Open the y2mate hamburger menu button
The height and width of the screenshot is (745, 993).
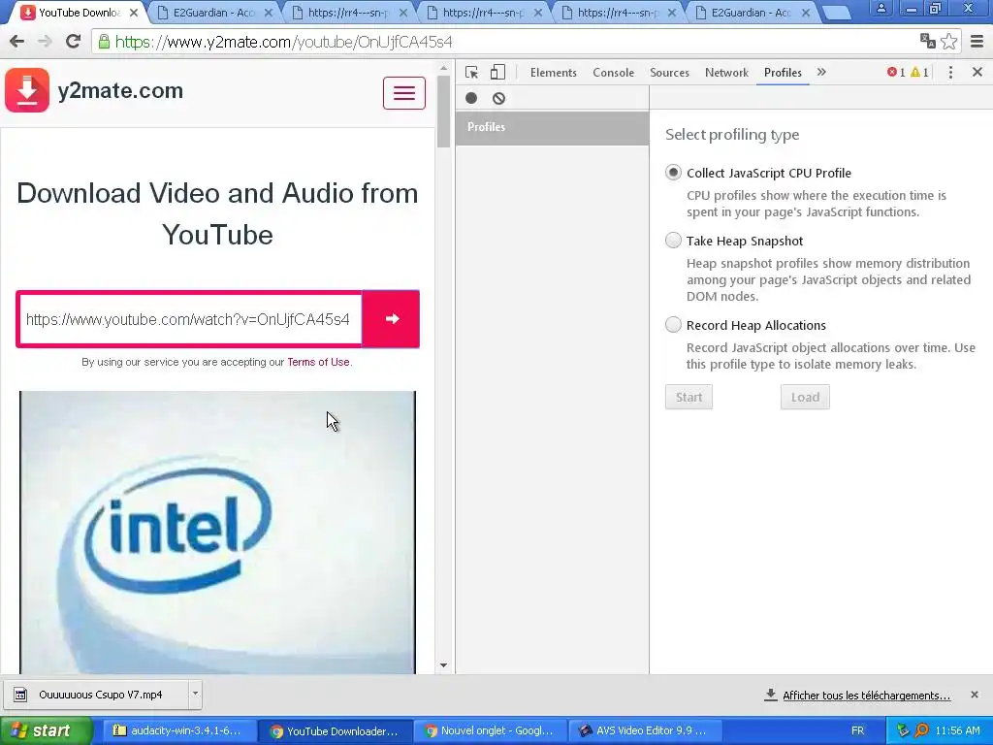404,93
